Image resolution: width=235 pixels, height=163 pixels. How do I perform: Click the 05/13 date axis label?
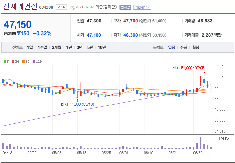[82, 153]
